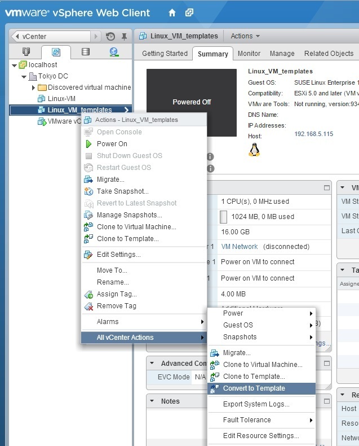Open the VM Network link
This screenshot has width=359, height=446.
click(239, 247)
